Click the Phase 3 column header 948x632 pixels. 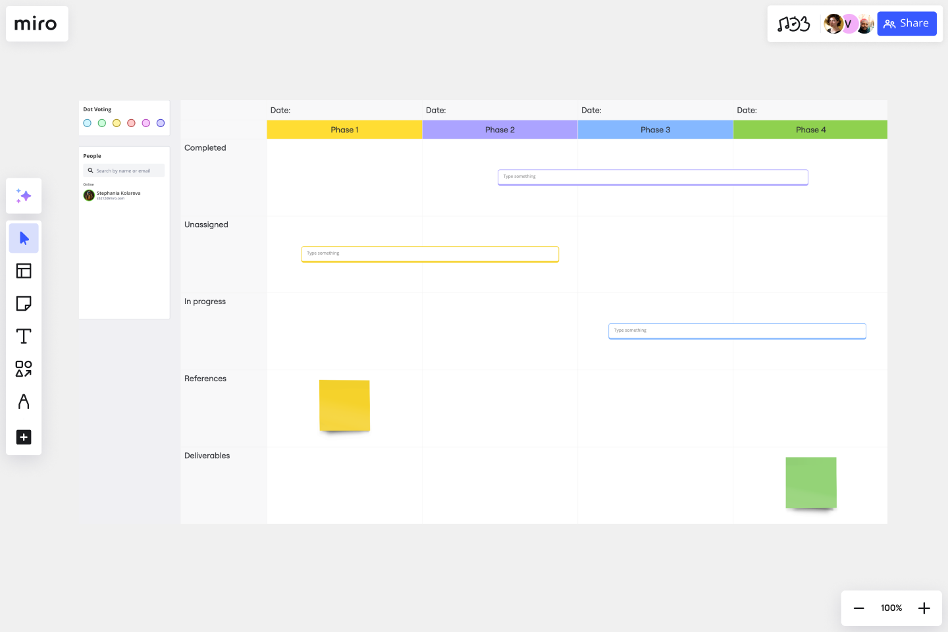655,130
